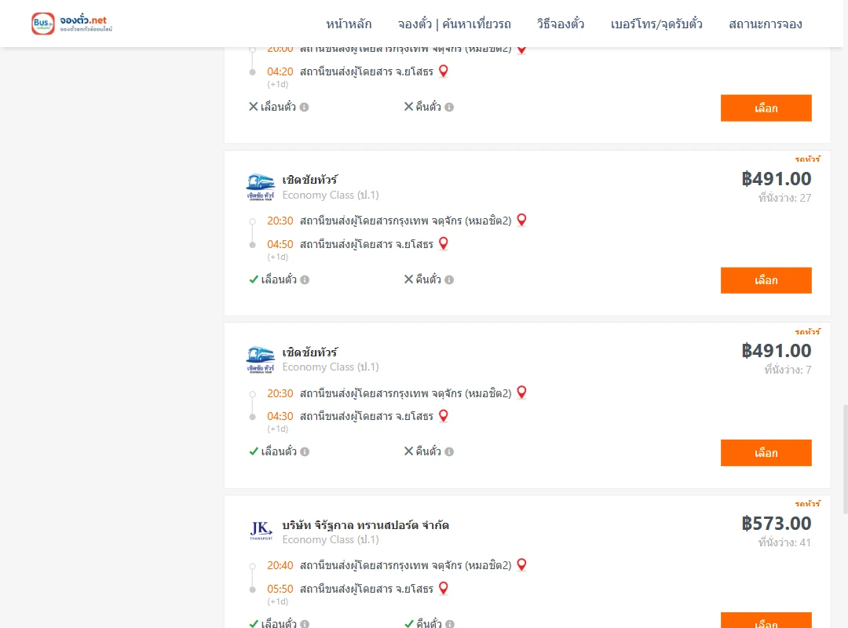
Task: Click the ฿573.00 price of JK trip
Action: [x=776, y=523]
